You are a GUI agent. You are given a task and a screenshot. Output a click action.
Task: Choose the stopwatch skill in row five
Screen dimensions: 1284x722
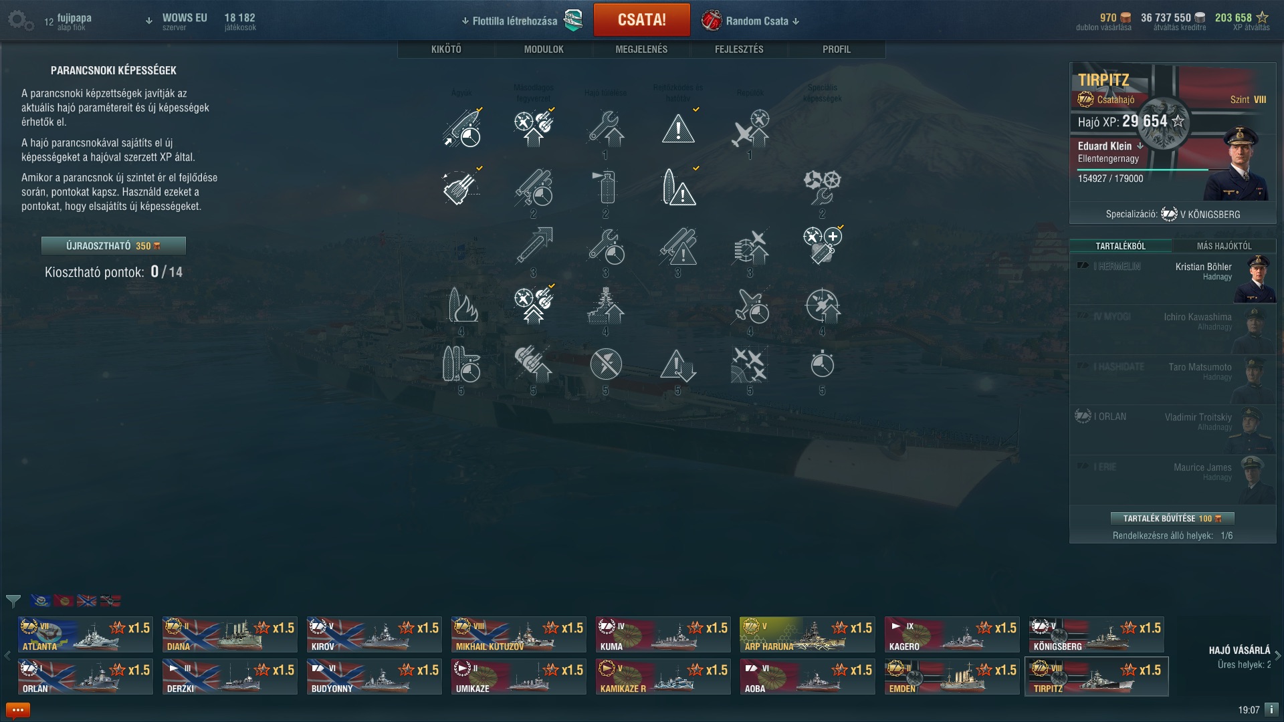tap(822, 364)
